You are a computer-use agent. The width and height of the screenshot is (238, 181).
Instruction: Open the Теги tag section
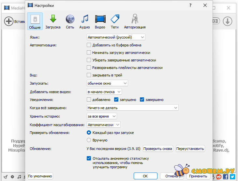[x=115, y=22]
